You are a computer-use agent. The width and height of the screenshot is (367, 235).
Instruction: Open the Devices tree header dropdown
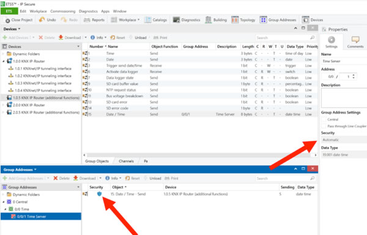pos(78,47)
